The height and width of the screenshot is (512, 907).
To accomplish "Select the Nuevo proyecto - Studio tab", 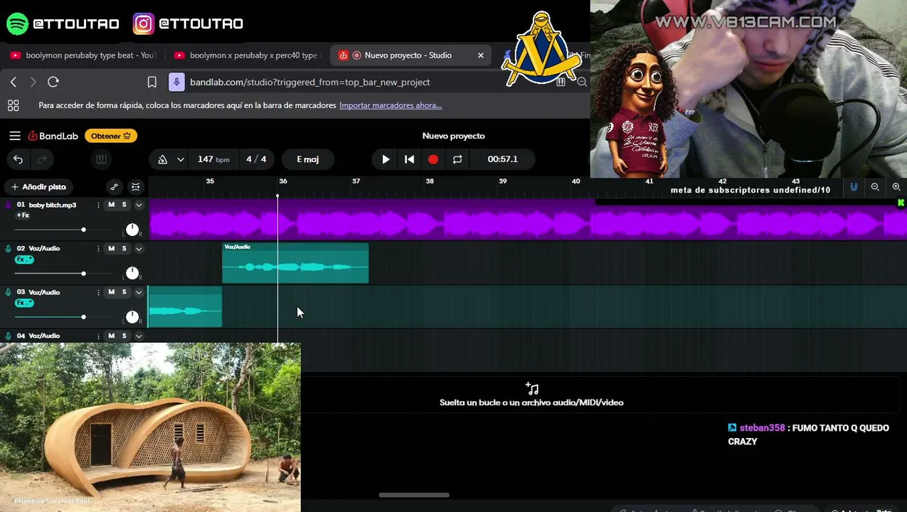I will pyautogui.click(x=412, y=55).
